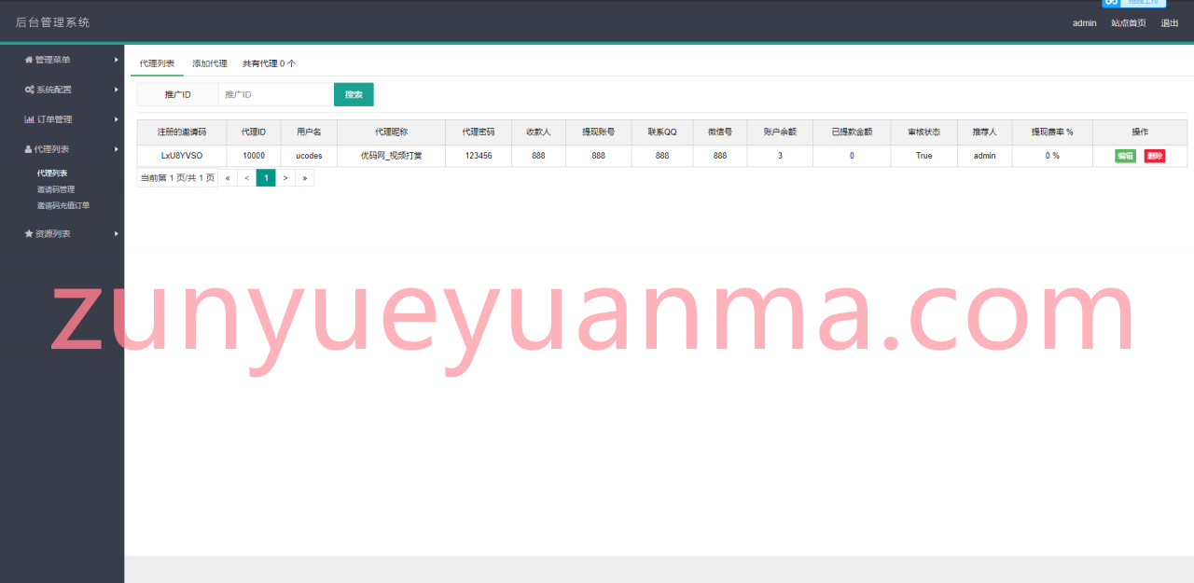Select the 888 cell under 收款人

(538, 156)
